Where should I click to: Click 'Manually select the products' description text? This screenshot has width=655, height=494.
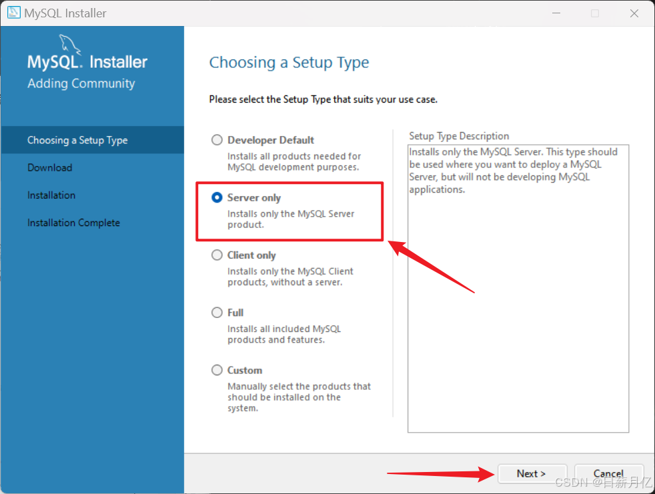coord(299,397)
